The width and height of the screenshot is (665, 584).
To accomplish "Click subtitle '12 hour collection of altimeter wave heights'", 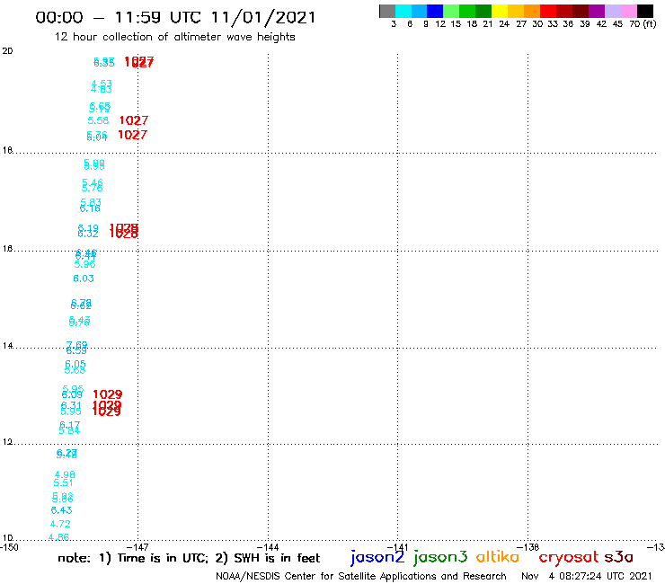I will coord(174,37).
